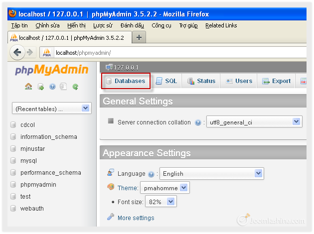Click the green reload navigation icon
Image resolution: width=314 pixels, height=234 pixels.
(x=75, y=87)
